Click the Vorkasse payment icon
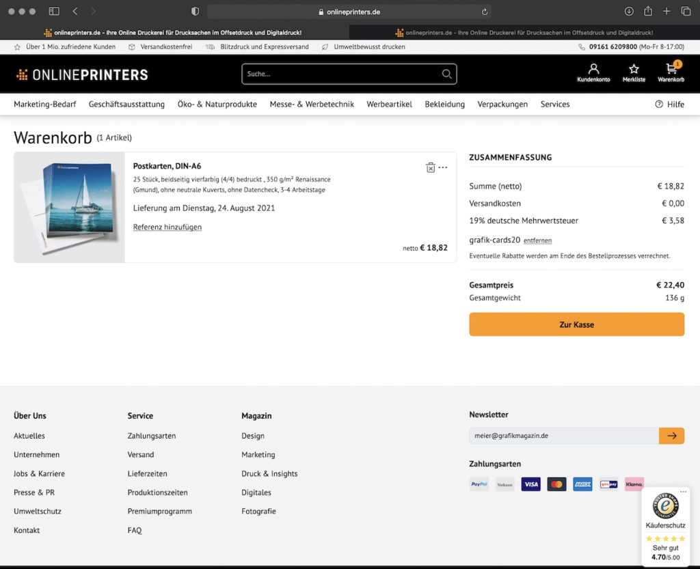The height and width of the screenshot is (569, 700). click(505, 484)
